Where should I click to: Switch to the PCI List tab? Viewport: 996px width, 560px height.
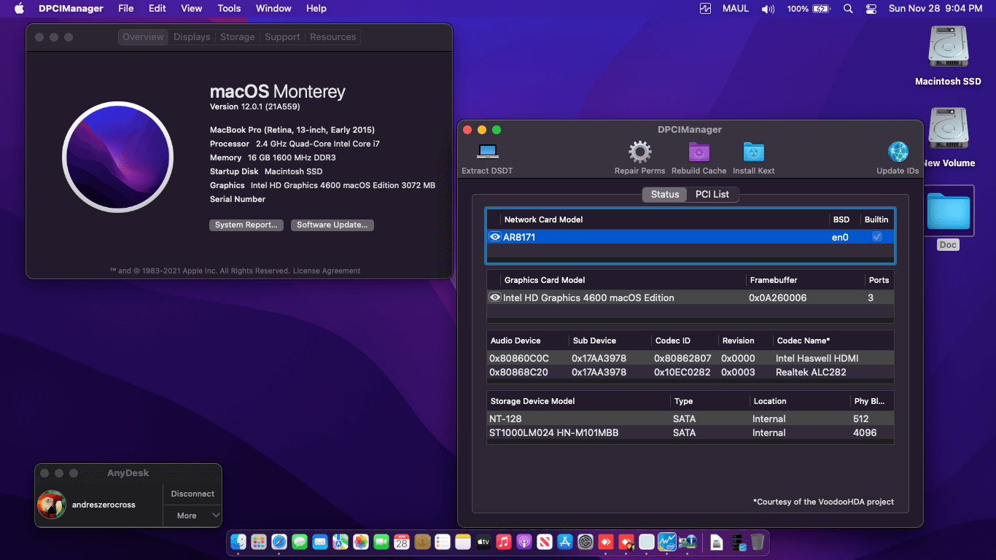point(712,194)
